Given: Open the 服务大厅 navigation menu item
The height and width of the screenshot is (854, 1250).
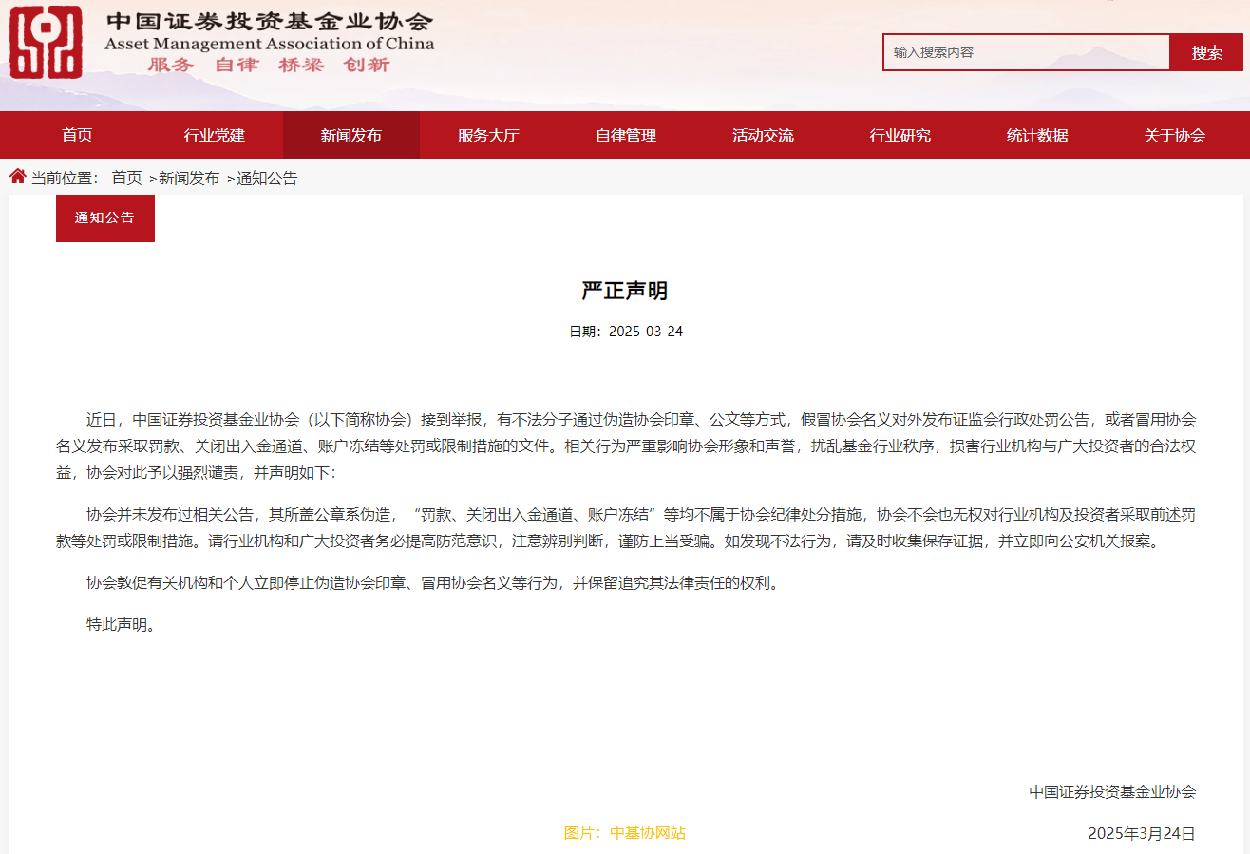Looking at the screenshot, I should (488, 135).
